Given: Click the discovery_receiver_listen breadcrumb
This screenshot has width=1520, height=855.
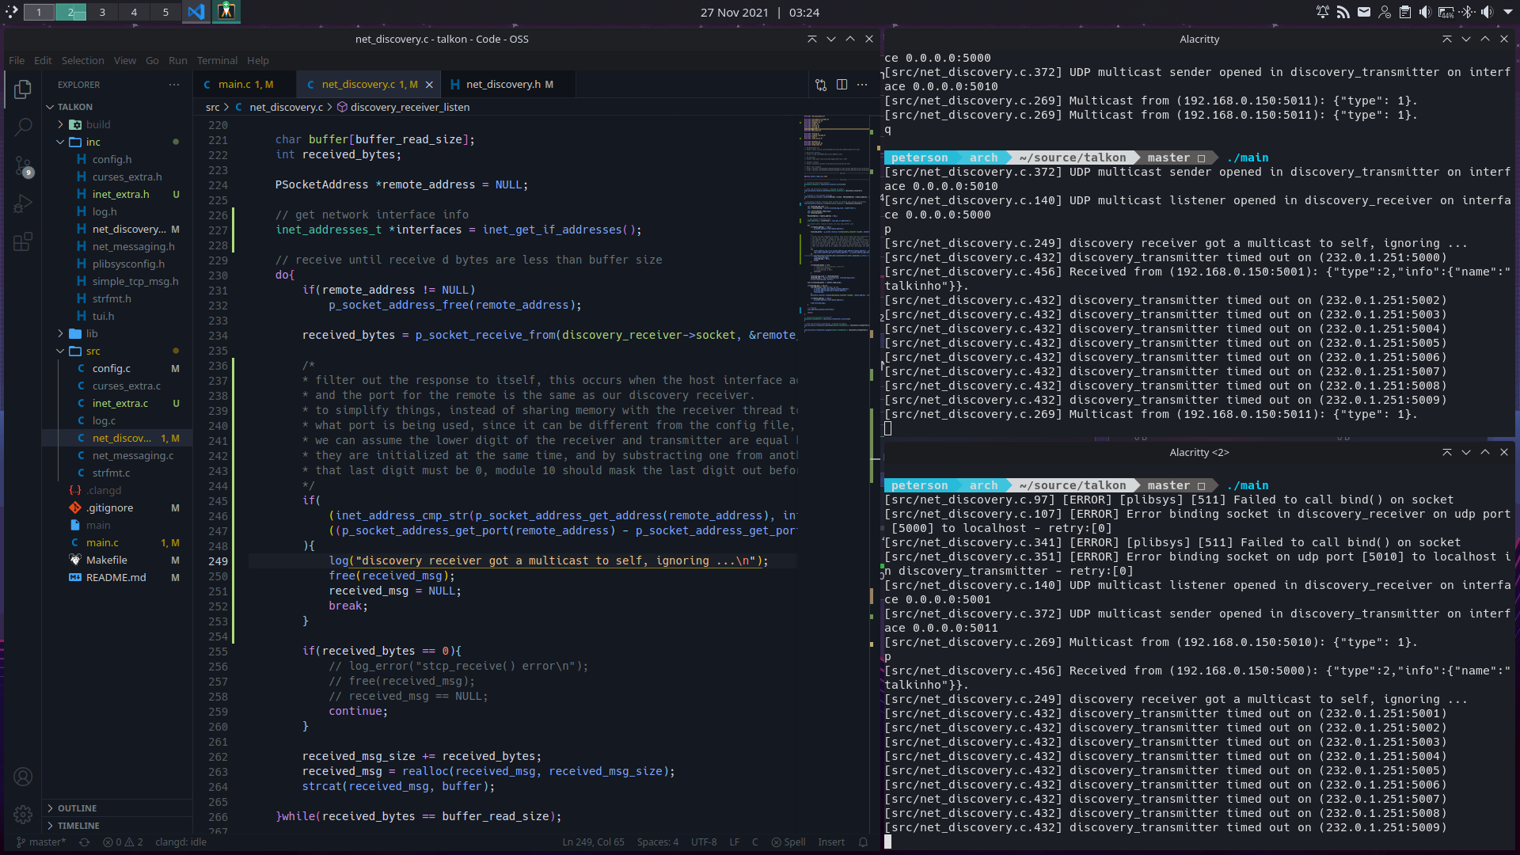Looking at the screenshot, I should [403, 107].
